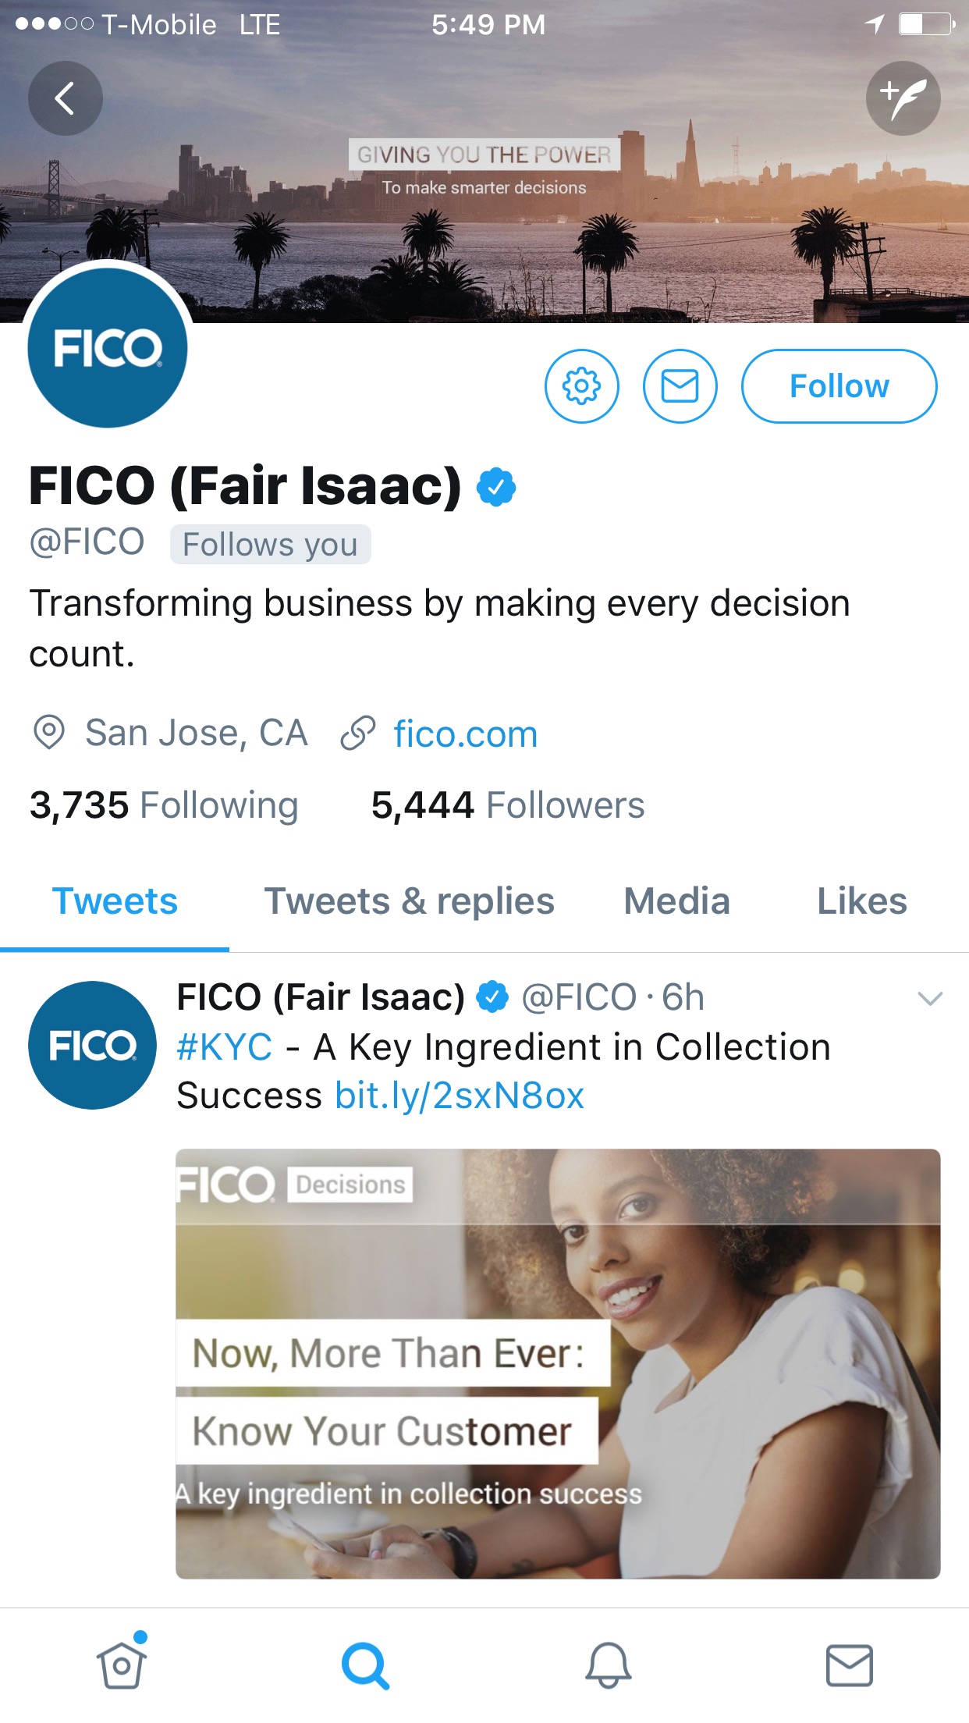Switch to Tweets & replies tab
The height and width of the screenshot is (1723, 969).
click(x=409, y=901)
